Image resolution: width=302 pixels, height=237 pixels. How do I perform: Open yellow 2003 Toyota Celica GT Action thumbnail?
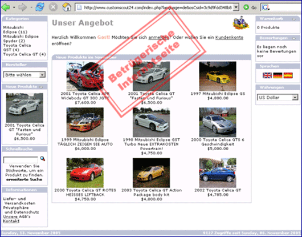coord(151,172)
